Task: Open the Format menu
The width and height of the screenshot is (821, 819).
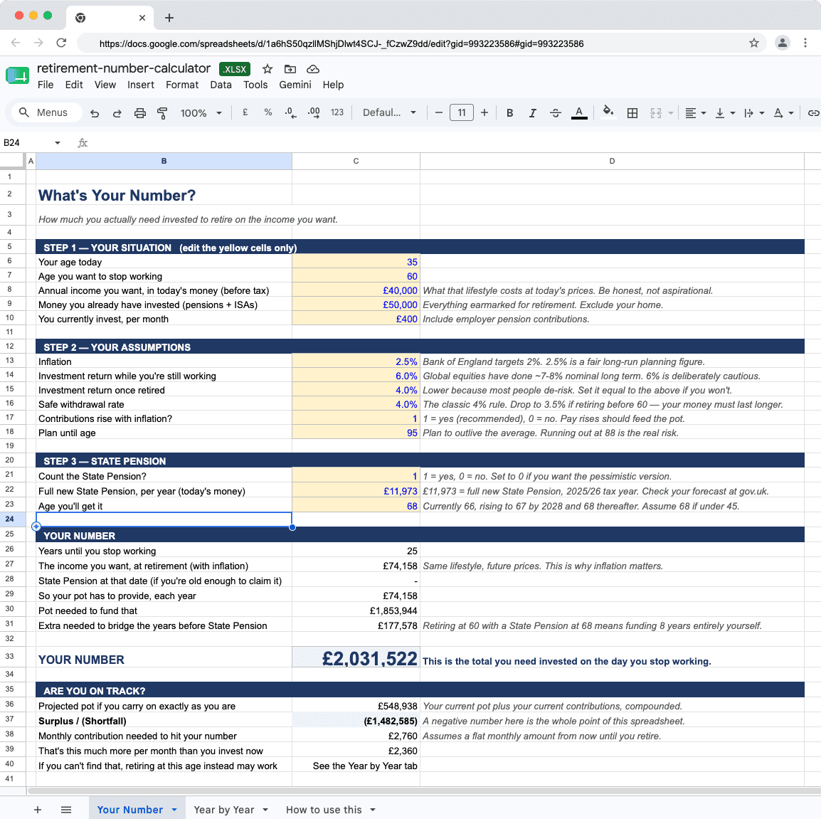Action: point(182,85)
